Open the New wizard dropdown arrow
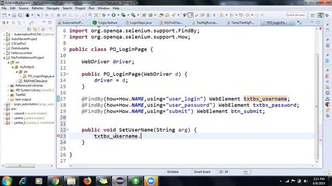The width and height of the screenshot is (332, 186). (x=9, y=15)
